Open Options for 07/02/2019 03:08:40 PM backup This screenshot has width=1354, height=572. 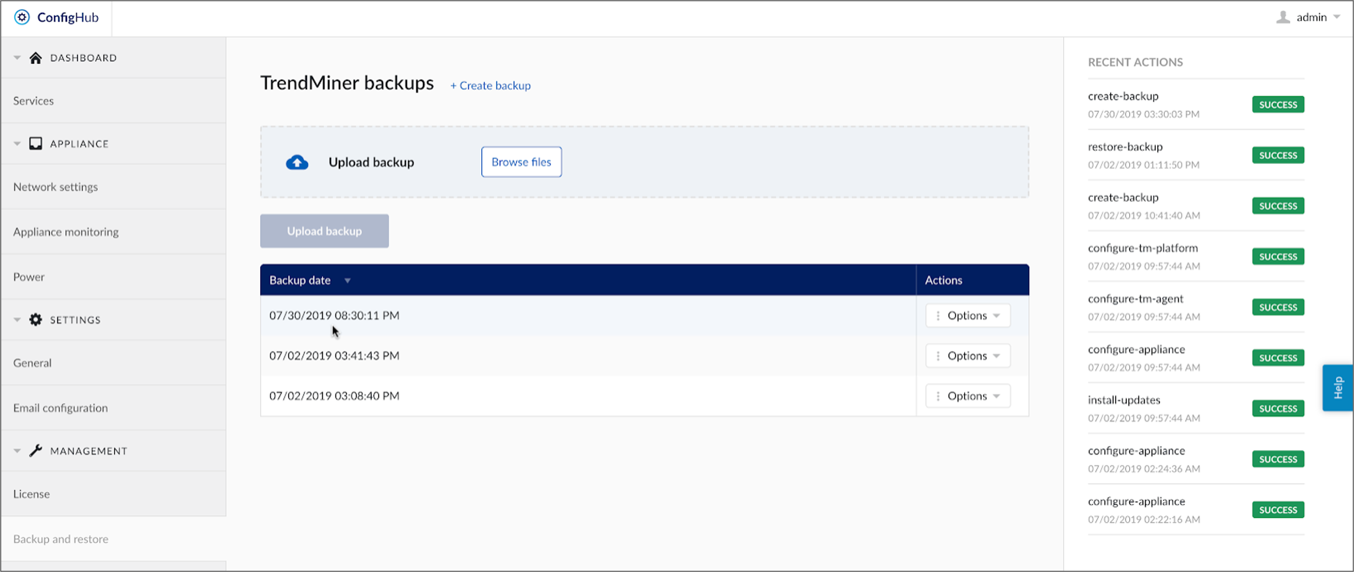click(968, 396)
